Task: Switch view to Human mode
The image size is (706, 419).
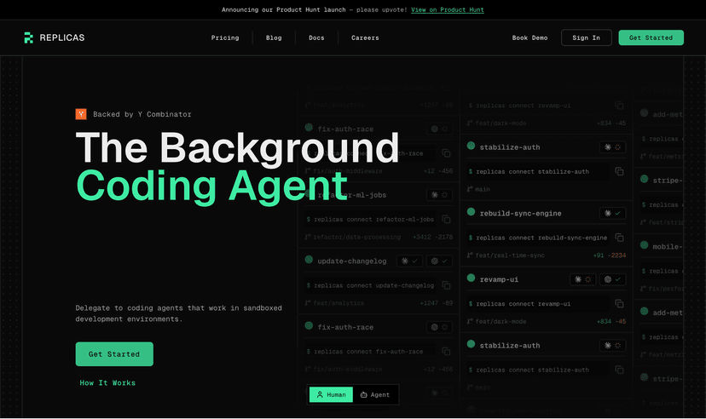Action: point(331,394)
